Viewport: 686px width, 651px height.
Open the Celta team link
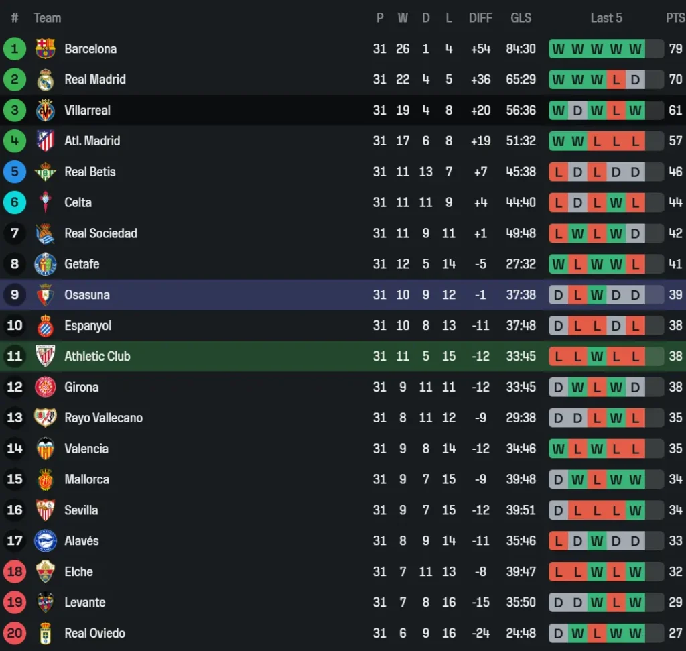pos(78,202)
